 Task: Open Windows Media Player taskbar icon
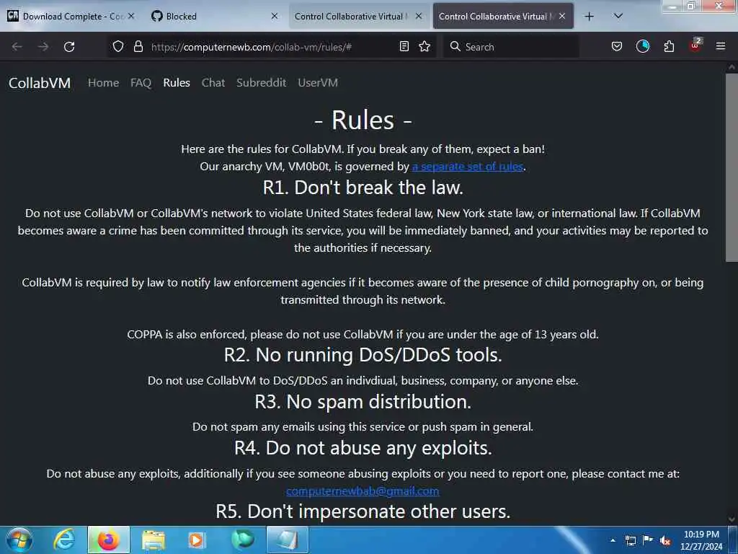[197, 540]
